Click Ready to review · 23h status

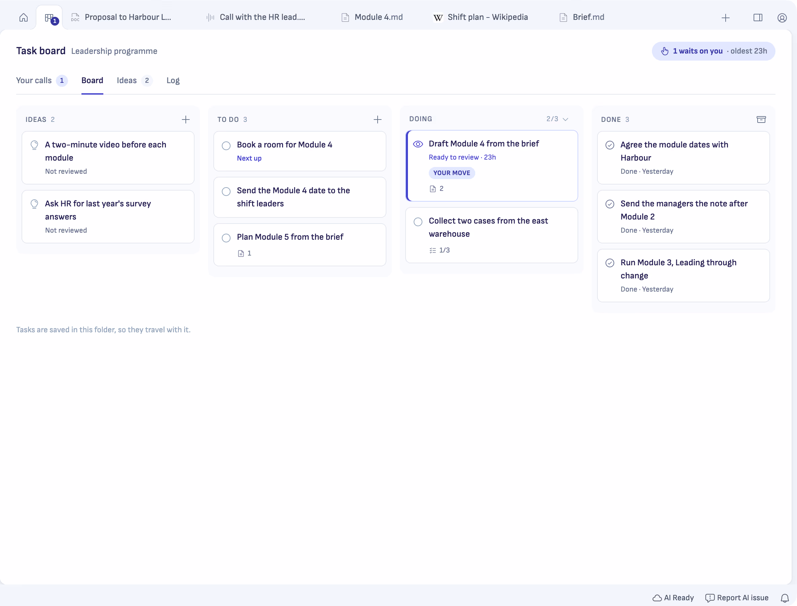click(x=462, y=157)
